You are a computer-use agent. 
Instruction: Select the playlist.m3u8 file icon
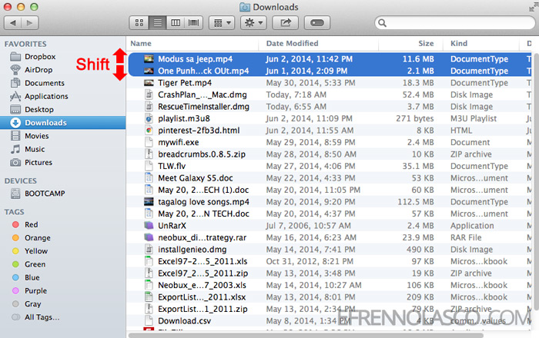tap(149, 118)
